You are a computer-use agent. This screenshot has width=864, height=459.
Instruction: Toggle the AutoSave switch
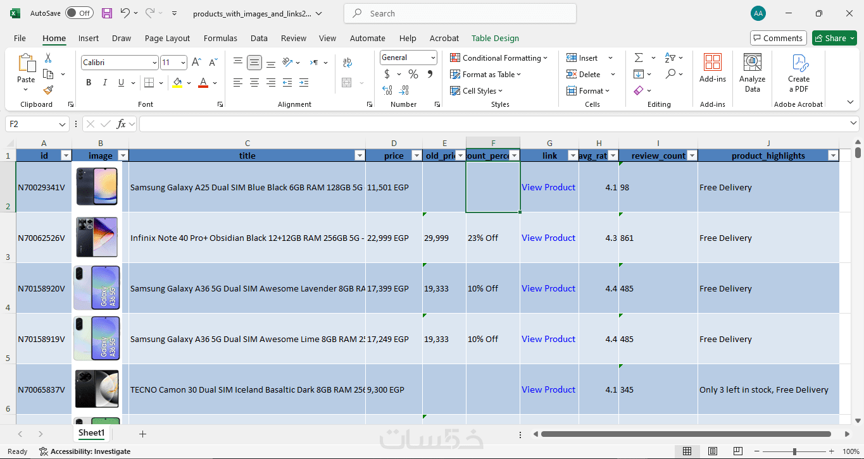point(79,13)
